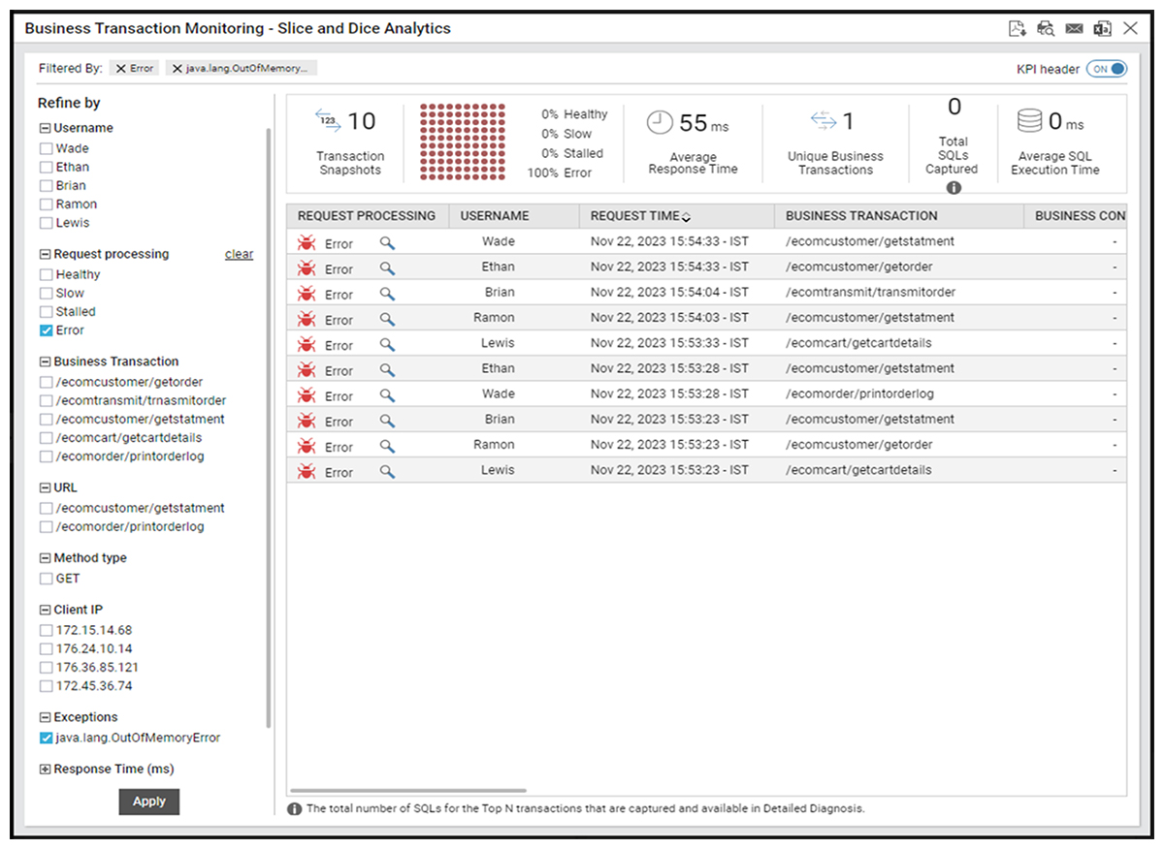
Task: Click the Unique Business Transactions KPI
Action: (x=835, y=141)
